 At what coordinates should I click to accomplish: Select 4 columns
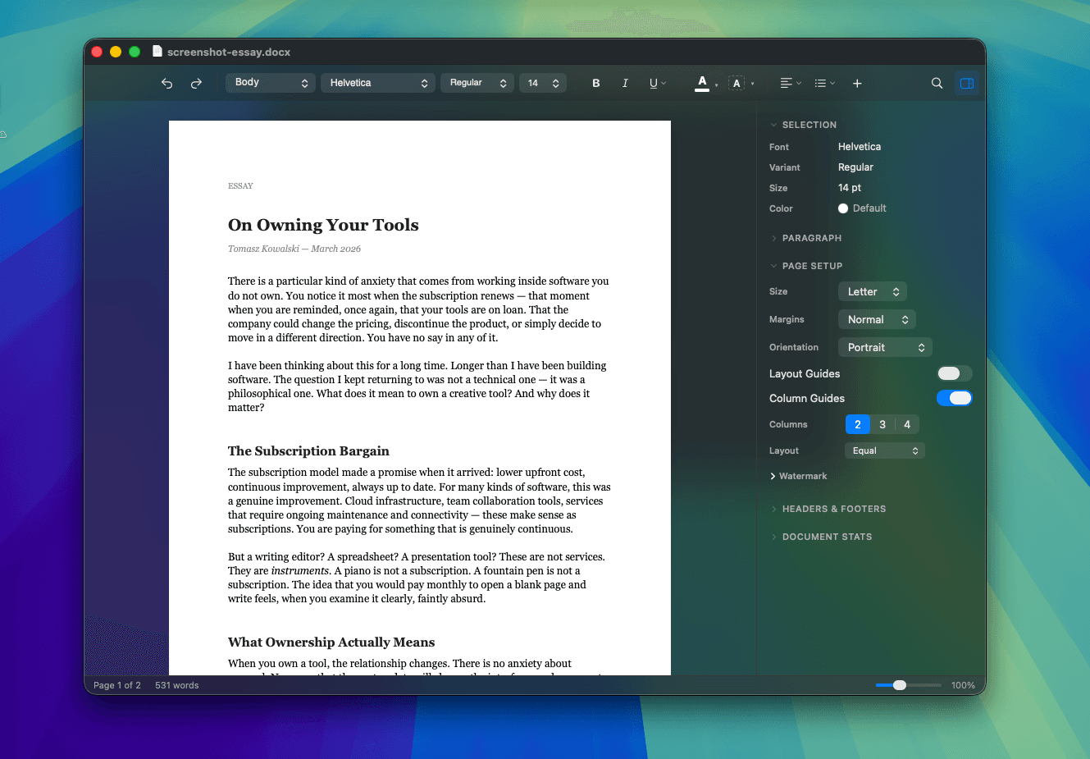point(907,424)
